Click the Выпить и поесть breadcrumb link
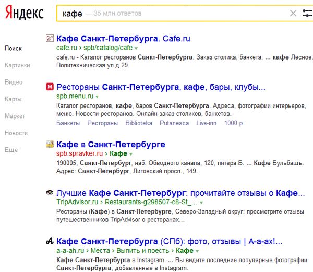Image resolution: width=313 pixels, height=272 pixels. coord(143,251)
